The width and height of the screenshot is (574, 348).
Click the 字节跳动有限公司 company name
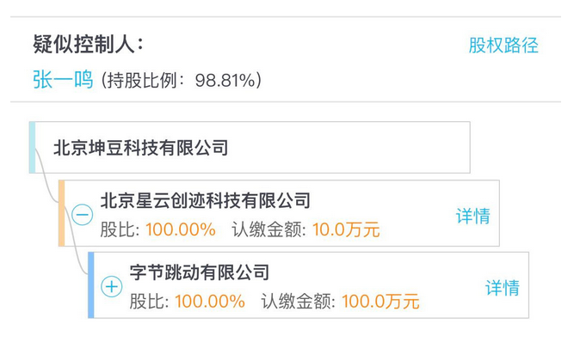pyautogui.click(x=200, y=273)
